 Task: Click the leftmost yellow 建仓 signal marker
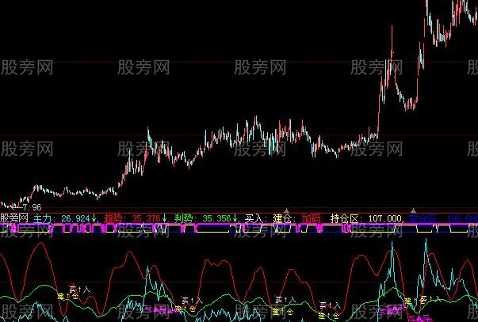[x=67, y=296]
